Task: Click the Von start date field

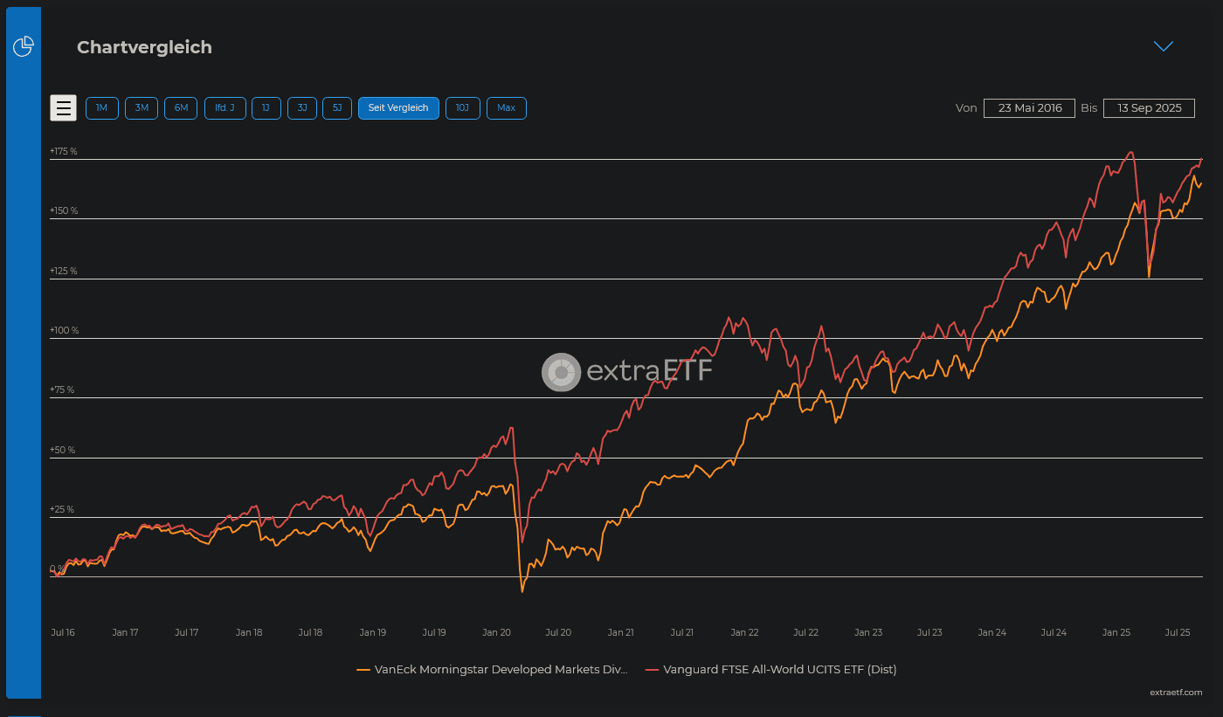Action: (x=1030, y=108)
